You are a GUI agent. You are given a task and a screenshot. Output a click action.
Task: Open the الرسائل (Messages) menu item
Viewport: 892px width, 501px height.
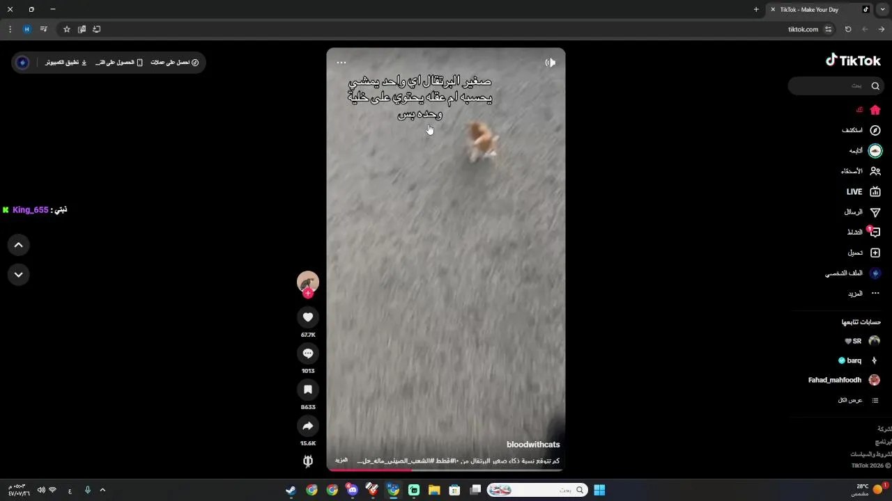point(863,212)
